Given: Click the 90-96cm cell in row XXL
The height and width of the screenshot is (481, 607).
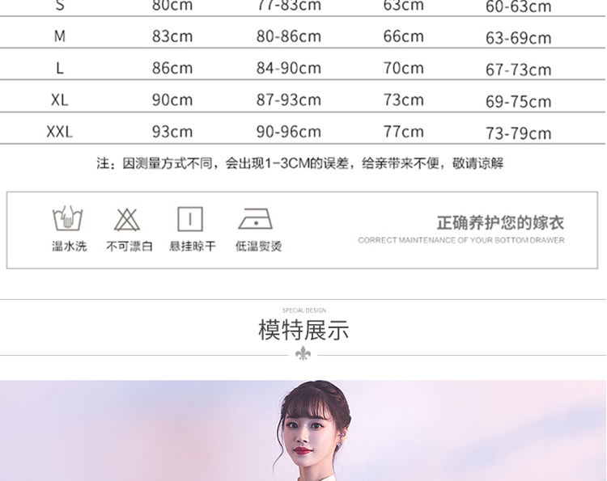Looking at the screenshot, I should 289,132.
